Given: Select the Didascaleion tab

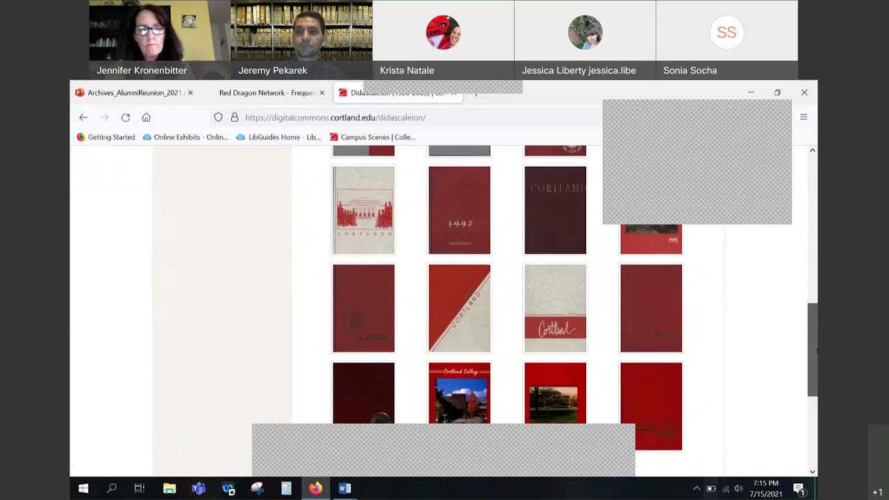Looking at the screenshot, I should [x=397, y=92].
